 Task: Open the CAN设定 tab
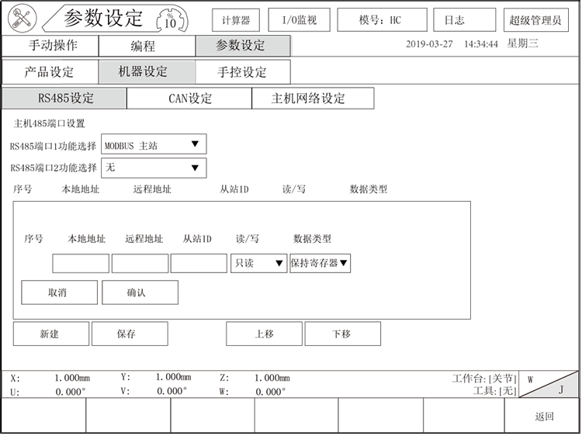[189, 99]
